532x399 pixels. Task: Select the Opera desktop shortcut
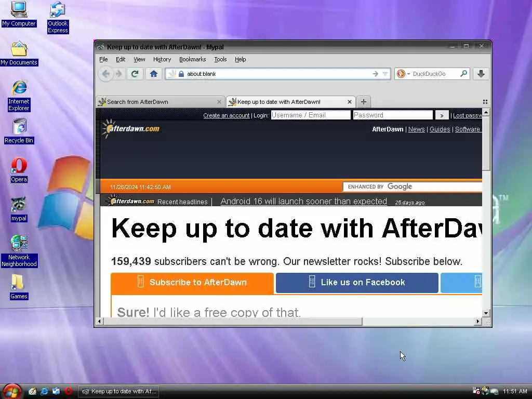[x=19, y=170]
